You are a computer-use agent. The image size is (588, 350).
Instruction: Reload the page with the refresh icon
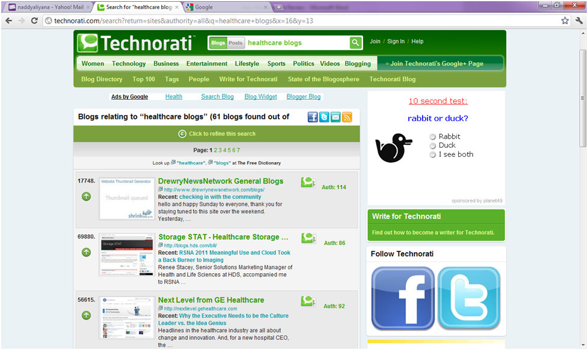[34, 20]
